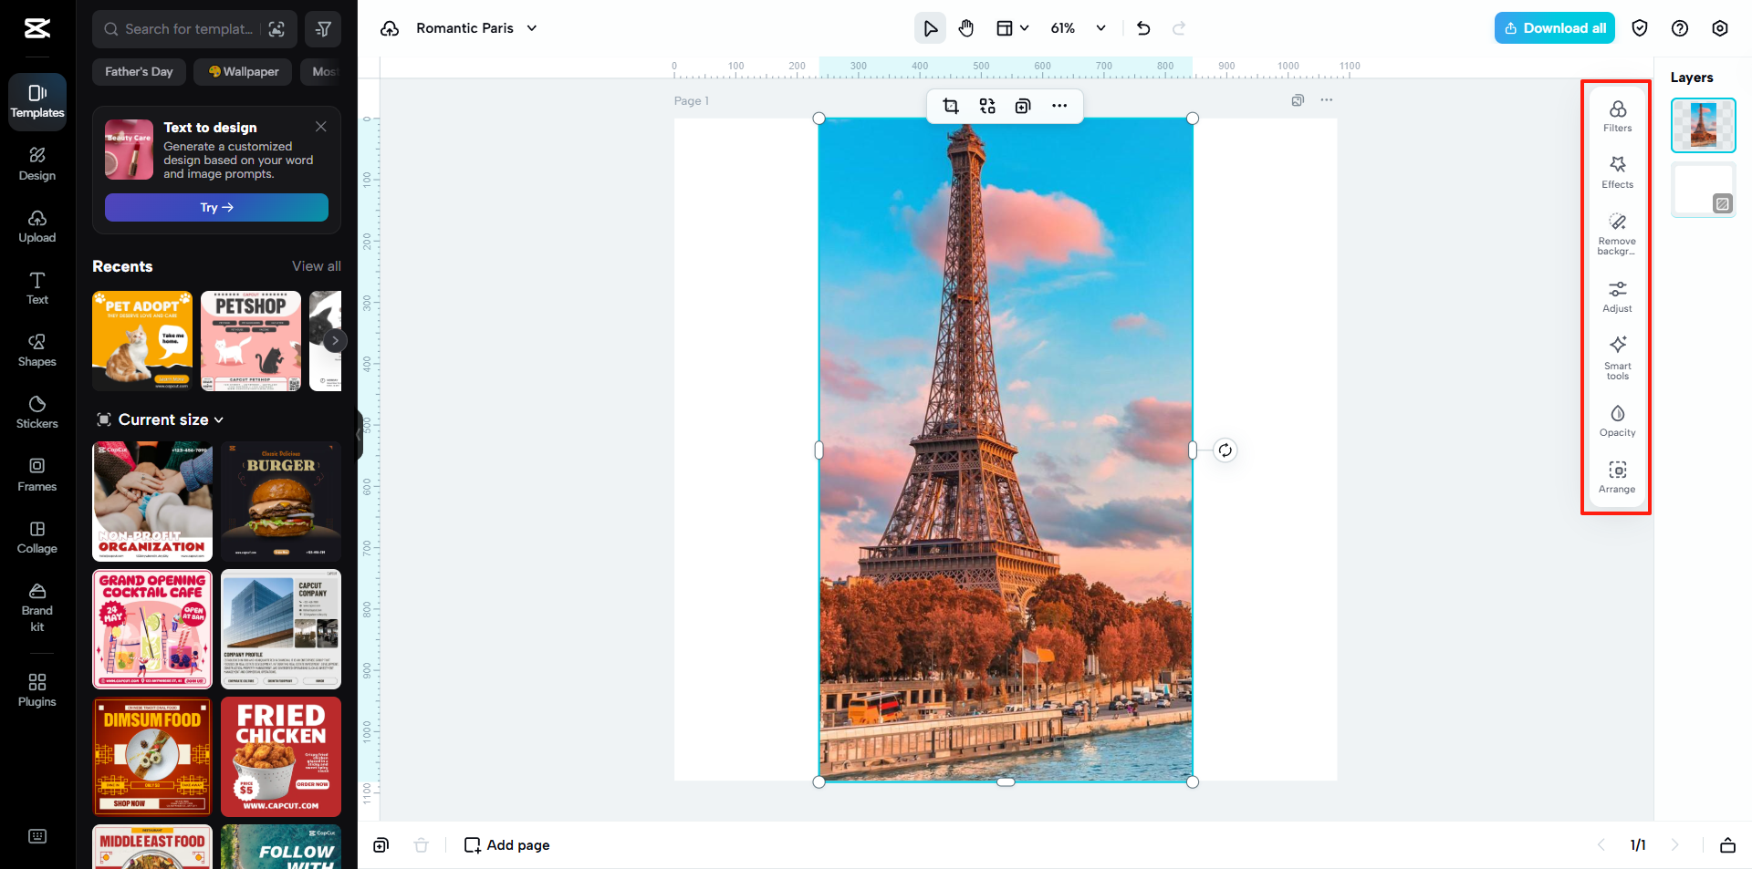
Task: Select the Remove background tool
Action: pos(1617,233)
